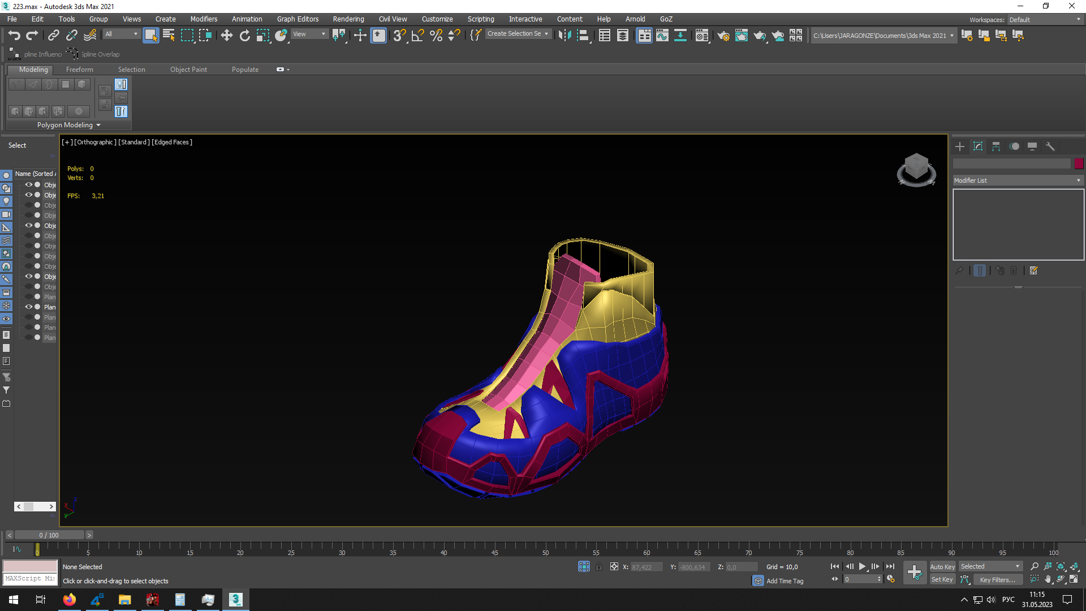The height and width of the screenshot is (611, 1086).
Task: Expand the Polygon Modeling panel arrow
Action: coord(98,125)
